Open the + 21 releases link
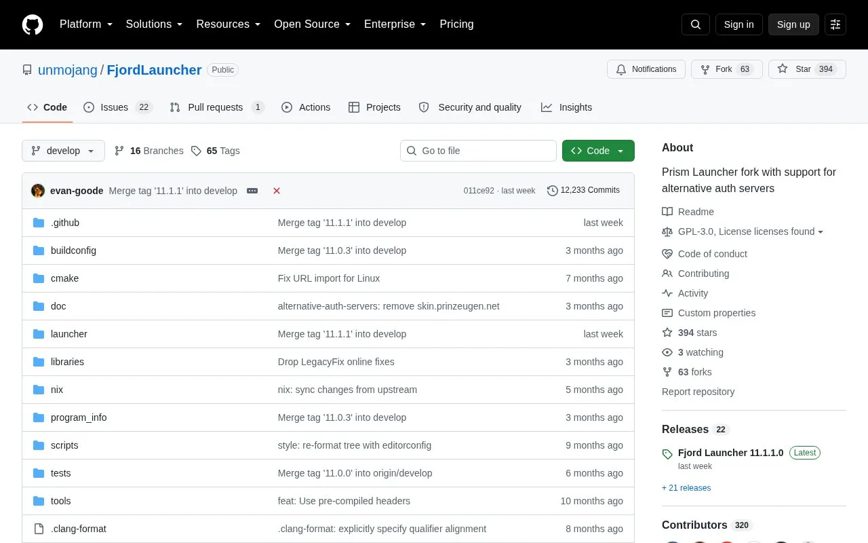Image resolution: width=868 pixels, height=543 pixels. (x=686, y=488)
